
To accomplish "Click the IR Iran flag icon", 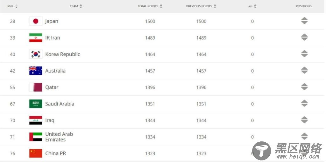I will click(x=36, y=38).
